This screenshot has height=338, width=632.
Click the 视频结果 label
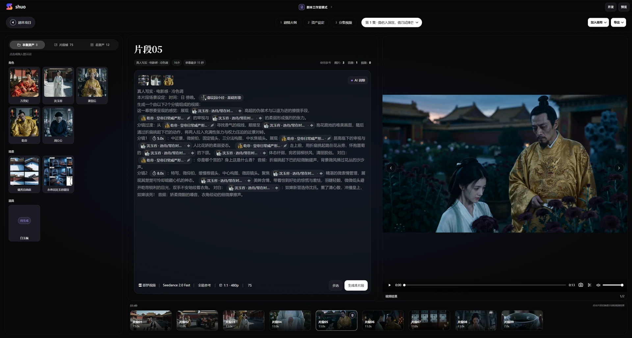(x=391, y=296)
